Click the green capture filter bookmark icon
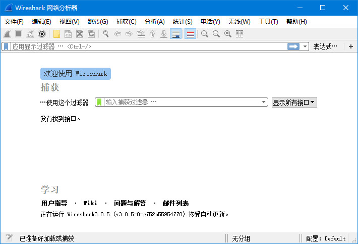The height and width of the screenshot is (244, 358). coord(99,102)
